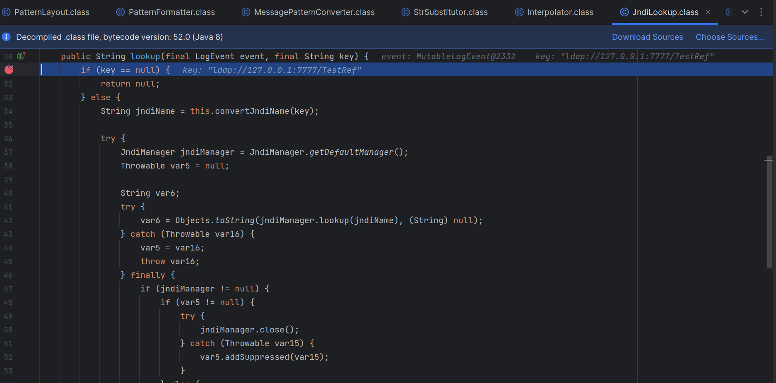
Task: Click the 'finally' keyword on line 46
Action: 148,275
